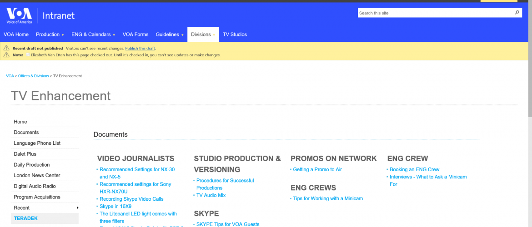Go to VOA Home tab
This screenshot has height=227, width=532.
point(16,35)
